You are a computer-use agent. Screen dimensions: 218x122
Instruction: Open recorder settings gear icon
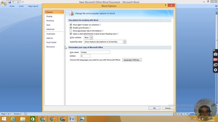[215, 70]
